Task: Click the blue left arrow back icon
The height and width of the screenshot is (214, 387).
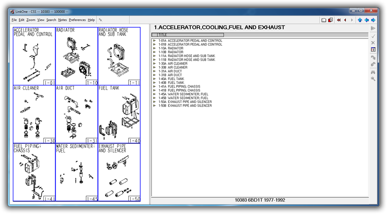Action: click(x=367, y=20)
